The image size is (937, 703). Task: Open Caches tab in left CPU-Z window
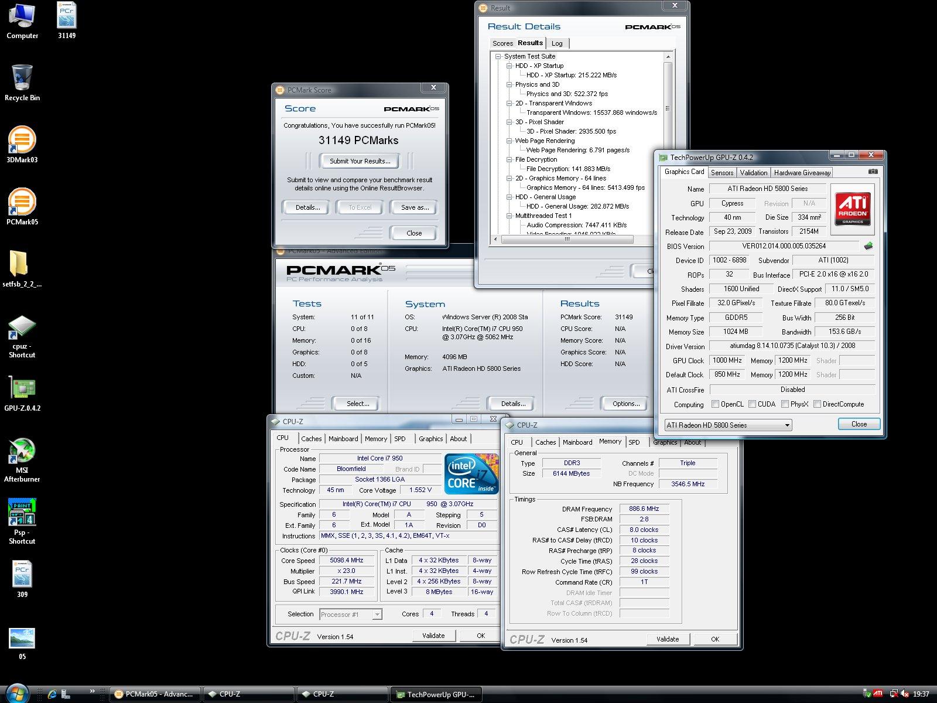(311, 439)
